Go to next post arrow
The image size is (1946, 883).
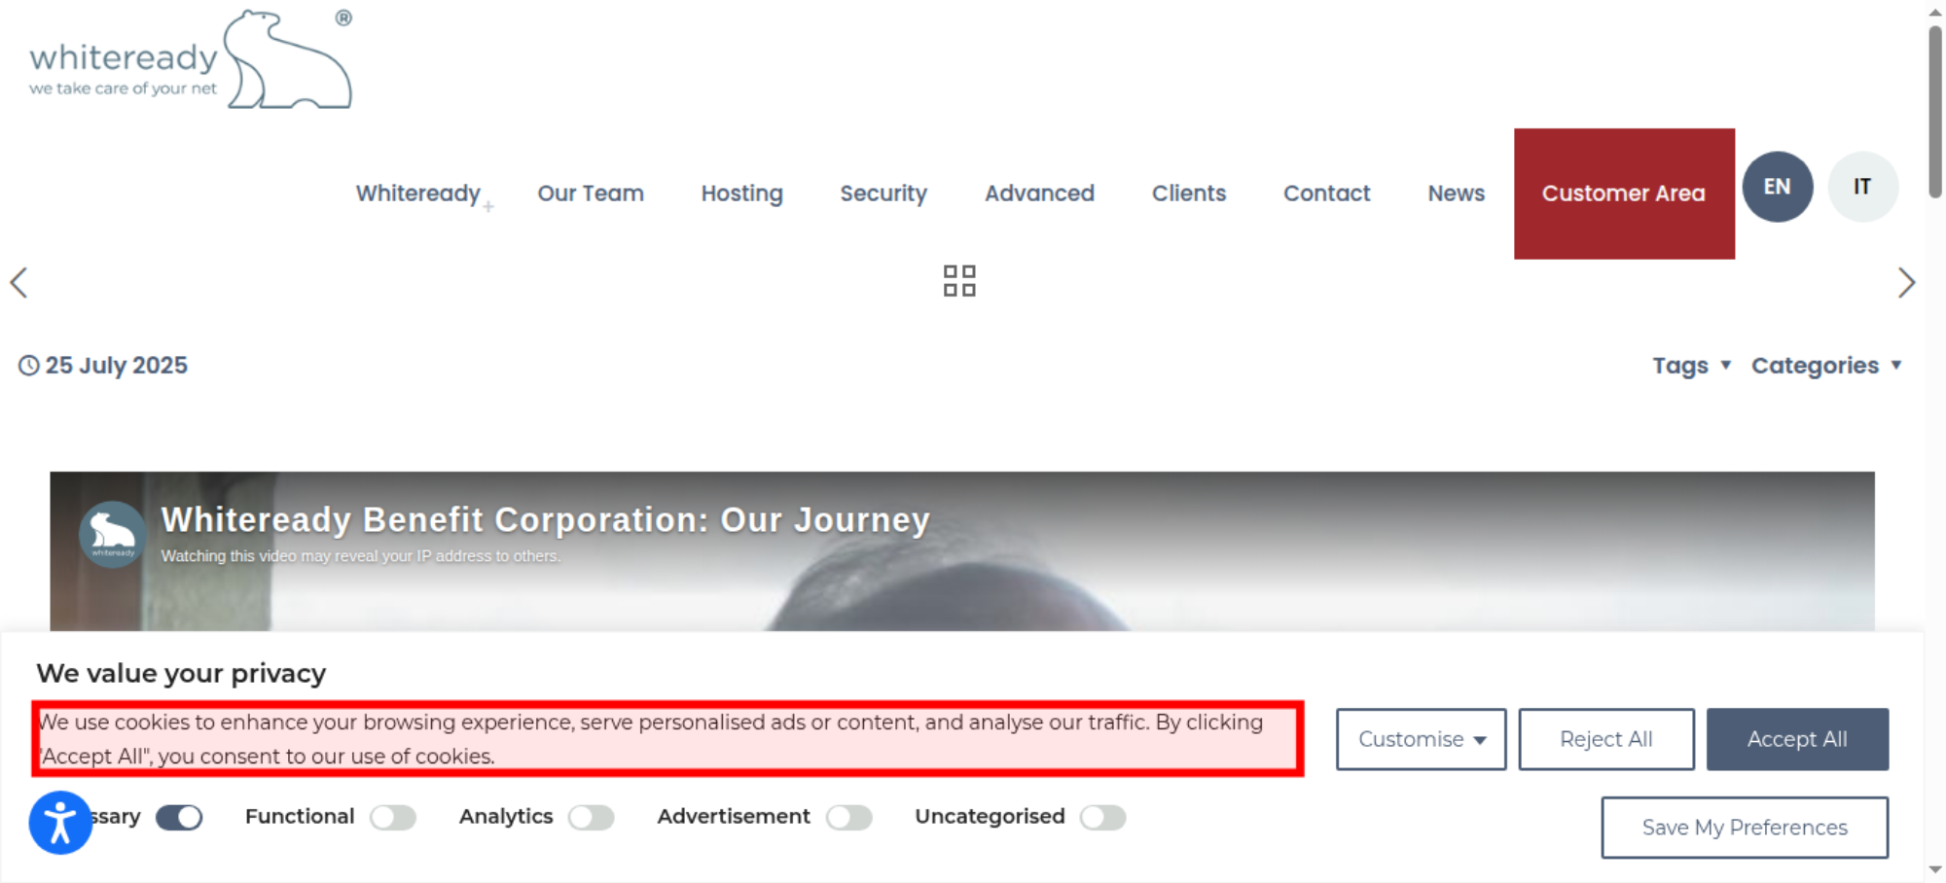click(x=1906, y=283)
